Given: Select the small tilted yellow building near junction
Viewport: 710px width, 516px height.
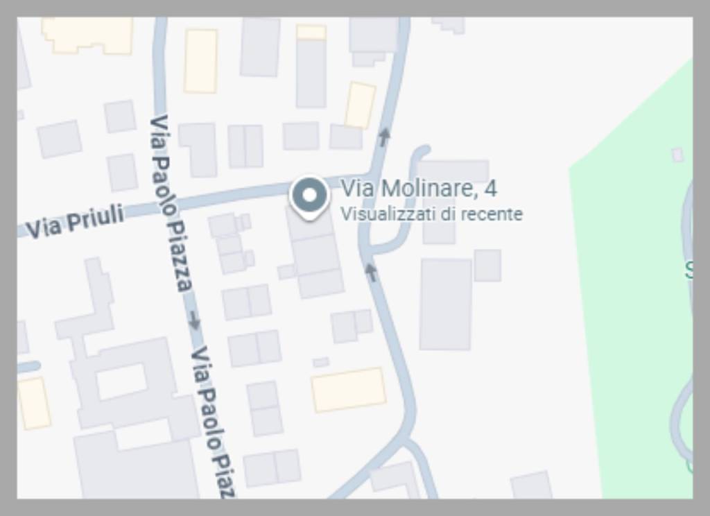Looking at the screenshot, I should pos(361,105).
